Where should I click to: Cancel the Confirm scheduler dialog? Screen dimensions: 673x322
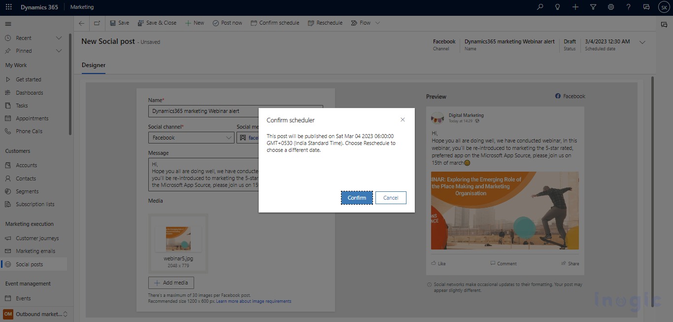click(391, 198)
